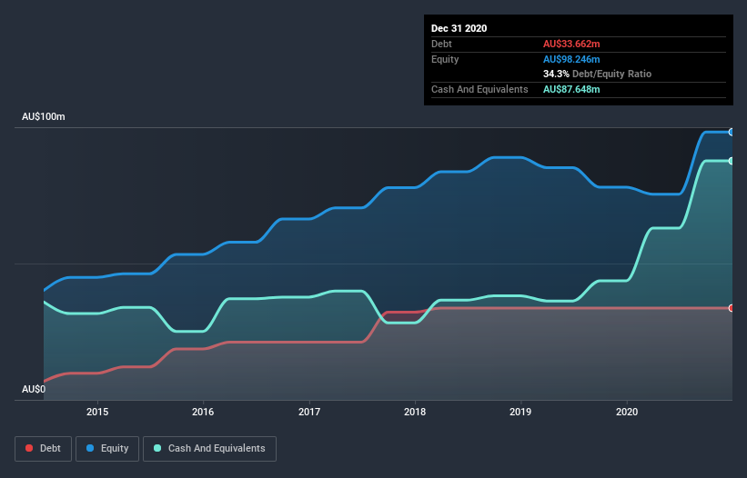747x478 pixels.
Task: Click the Debt row label in tooltip
Action: (x=441, y=44)
